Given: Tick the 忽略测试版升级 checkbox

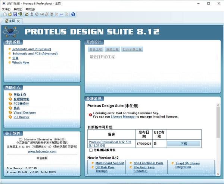Looking at the screenshot, I should [x=91, y=150].
